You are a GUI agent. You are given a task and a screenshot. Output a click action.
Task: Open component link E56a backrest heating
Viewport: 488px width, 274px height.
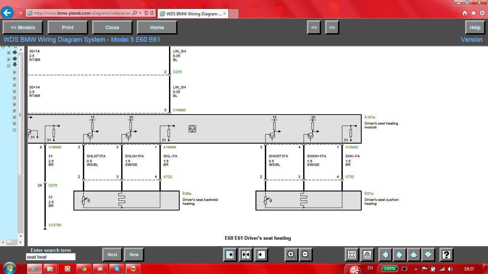(x=187, y=194)
